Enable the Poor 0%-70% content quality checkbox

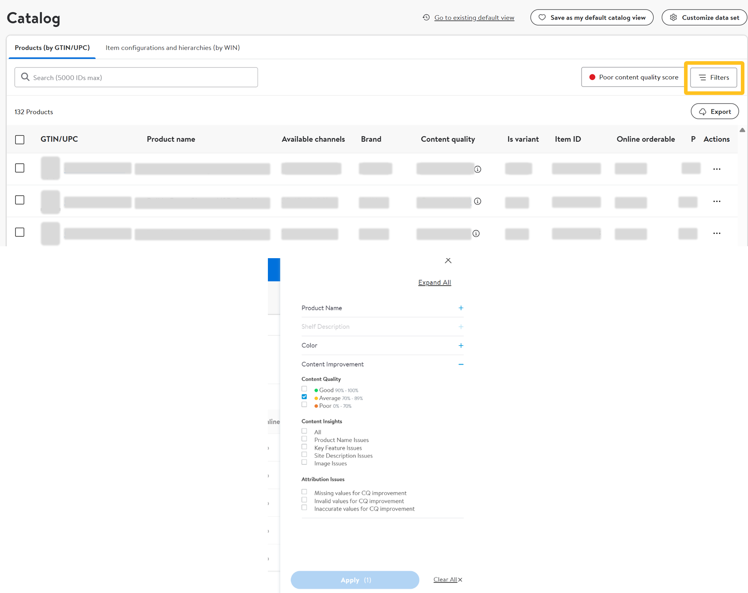pyautogui.click(x=304, y=405)
